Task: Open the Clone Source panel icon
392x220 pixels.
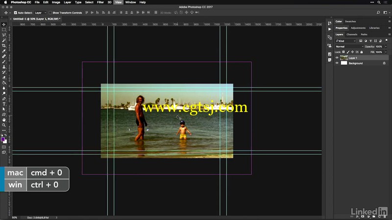Action: click(x=329, y=45)
